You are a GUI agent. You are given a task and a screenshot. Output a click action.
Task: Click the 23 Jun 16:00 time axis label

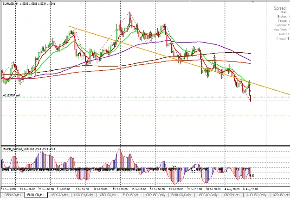[x=27, y=189]
